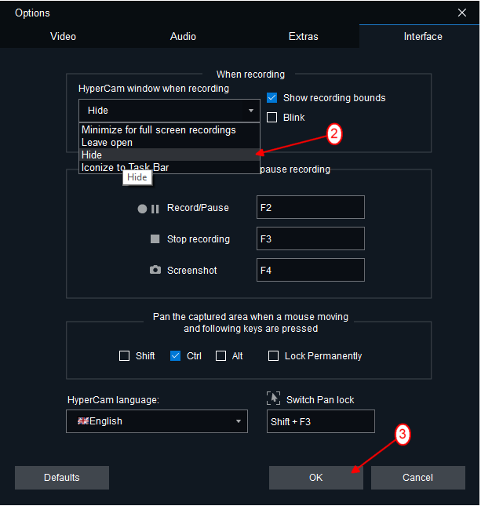Uncheck the Ctrl pan key checkbox
This screenshot has width=481, height=506.
pyautogui.click(x=175, y=356)
